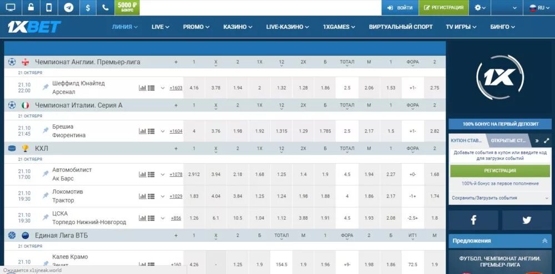Select draw odds 6.1 in ЦСКА match
Screen dimensions: 555x274
pyautogui.click(x=215, y=218)
